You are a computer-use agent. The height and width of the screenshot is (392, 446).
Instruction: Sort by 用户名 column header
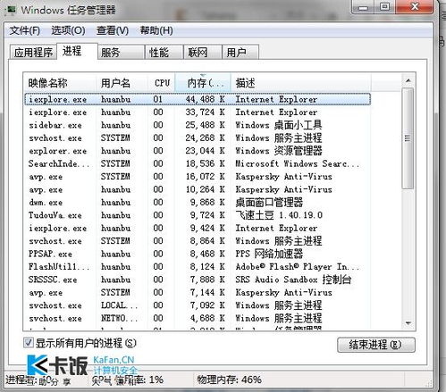coord(122,82)
